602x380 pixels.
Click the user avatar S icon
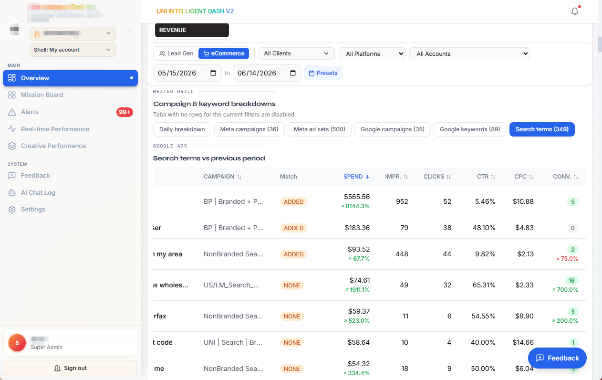(x=17, y=343)
